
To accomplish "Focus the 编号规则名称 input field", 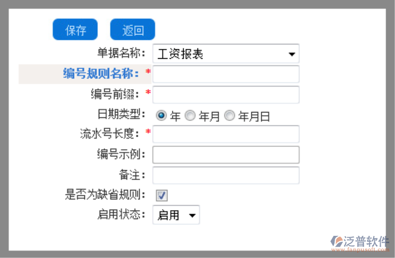I will point(226,74).
